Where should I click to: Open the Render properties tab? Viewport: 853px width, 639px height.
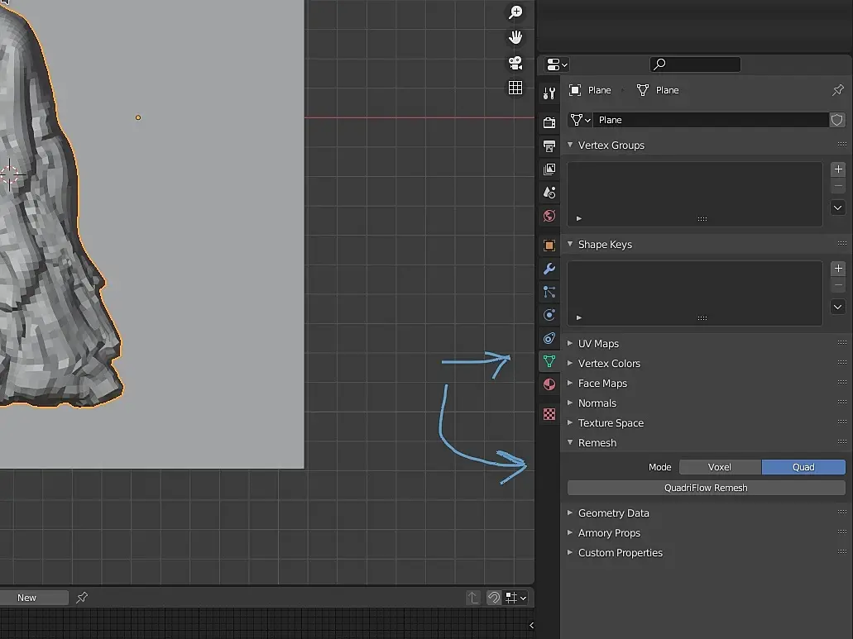tap(549, 123)
